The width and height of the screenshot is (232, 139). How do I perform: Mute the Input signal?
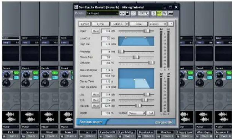[96, 31]
